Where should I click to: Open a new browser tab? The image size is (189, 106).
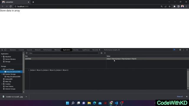(x=33, y=2)
